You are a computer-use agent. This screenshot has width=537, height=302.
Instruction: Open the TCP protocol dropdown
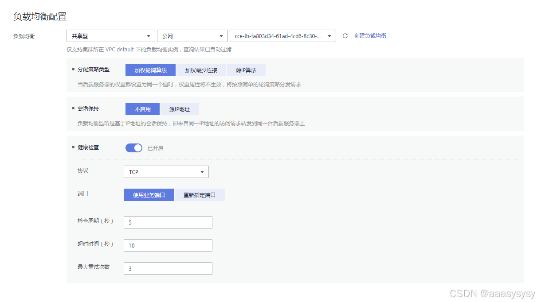pos(166,172)
